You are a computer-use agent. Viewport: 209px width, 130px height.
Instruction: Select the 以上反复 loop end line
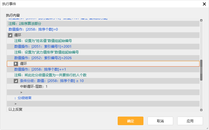coord(15,109)
